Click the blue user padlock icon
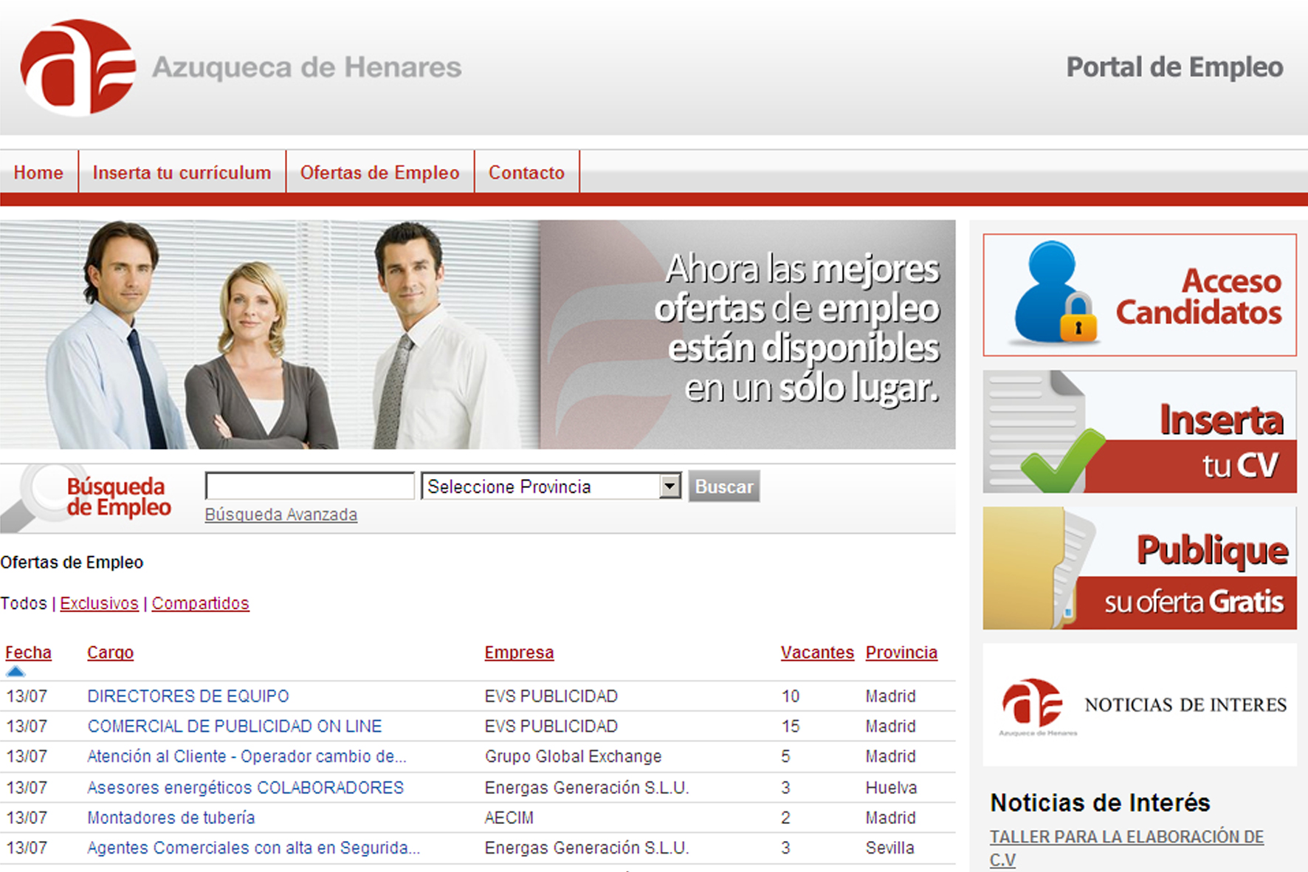Screen dimensions: 1308x872 1056,294
